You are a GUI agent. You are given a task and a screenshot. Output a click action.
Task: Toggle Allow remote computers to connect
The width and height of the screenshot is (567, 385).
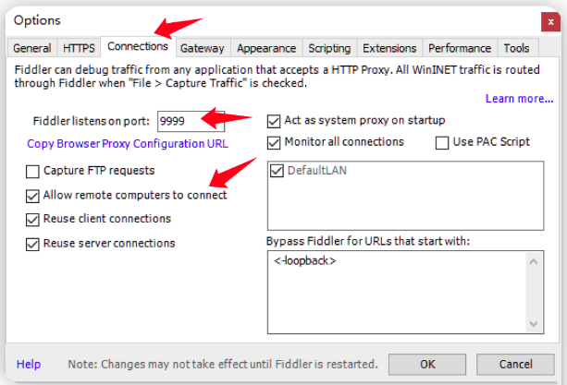point(32,196)
